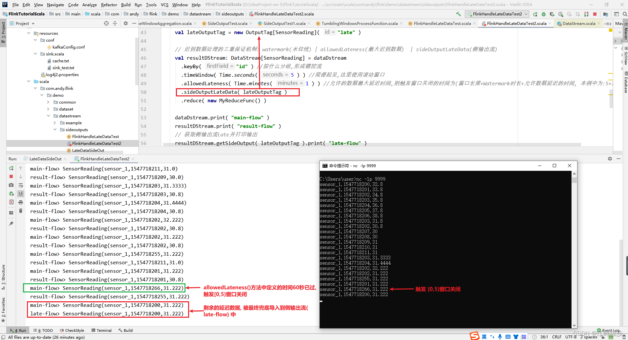Screen dimensions: 628x340
Task: Select kafkaConfig.conf in the Project tree
Action: point(68,47)
